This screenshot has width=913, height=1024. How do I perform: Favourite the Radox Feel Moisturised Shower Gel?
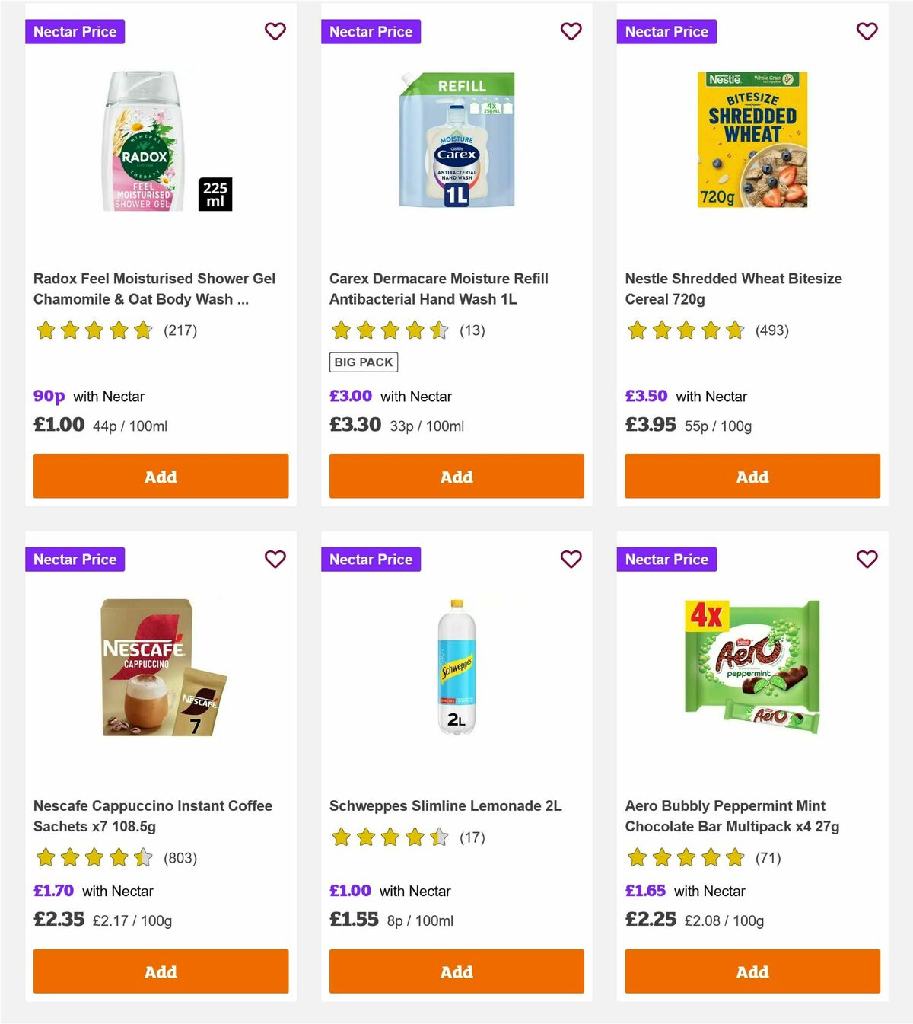(275, 31)
